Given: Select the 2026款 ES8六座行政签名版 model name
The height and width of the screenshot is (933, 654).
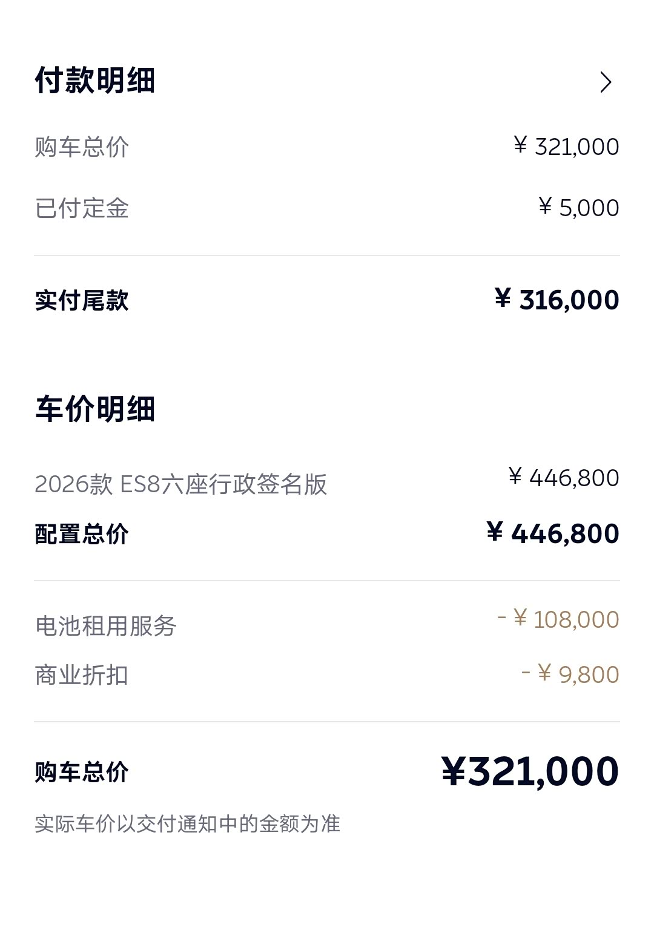Looking at the screenshot, I should click(180, 484).
